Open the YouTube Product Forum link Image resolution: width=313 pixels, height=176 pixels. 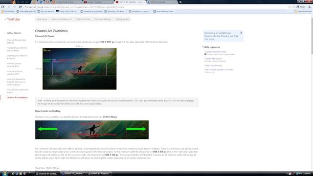click(x=215, y=52)
